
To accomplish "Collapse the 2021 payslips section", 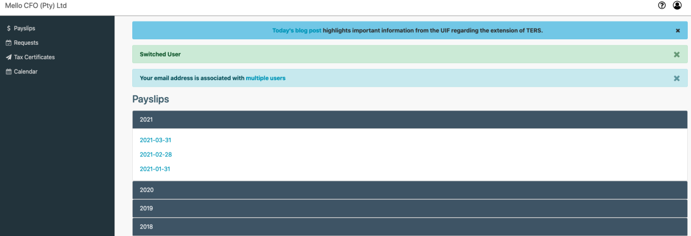I will [x=410, y=120].
